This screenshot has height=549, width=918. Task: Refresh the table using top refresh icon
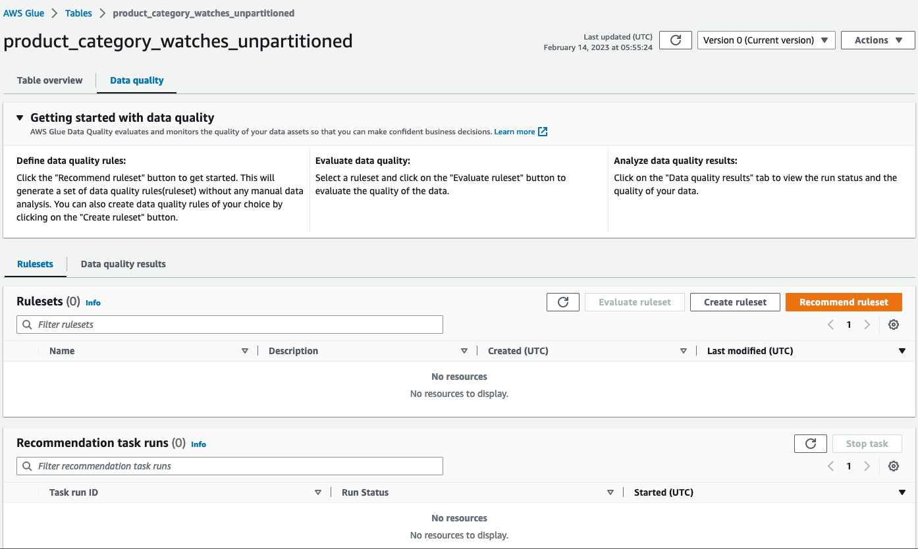tap(675, 40)
